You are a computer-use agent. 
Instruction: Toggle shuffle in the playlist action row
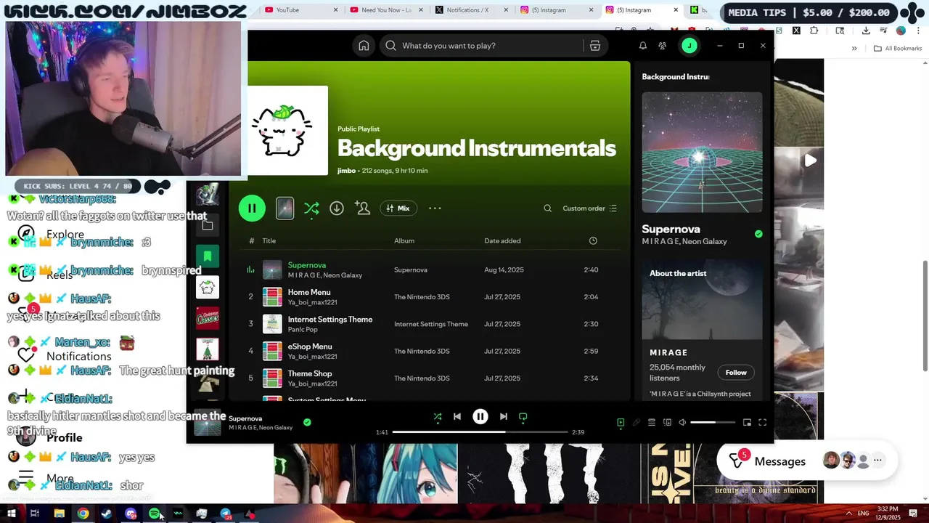(311, 208)
